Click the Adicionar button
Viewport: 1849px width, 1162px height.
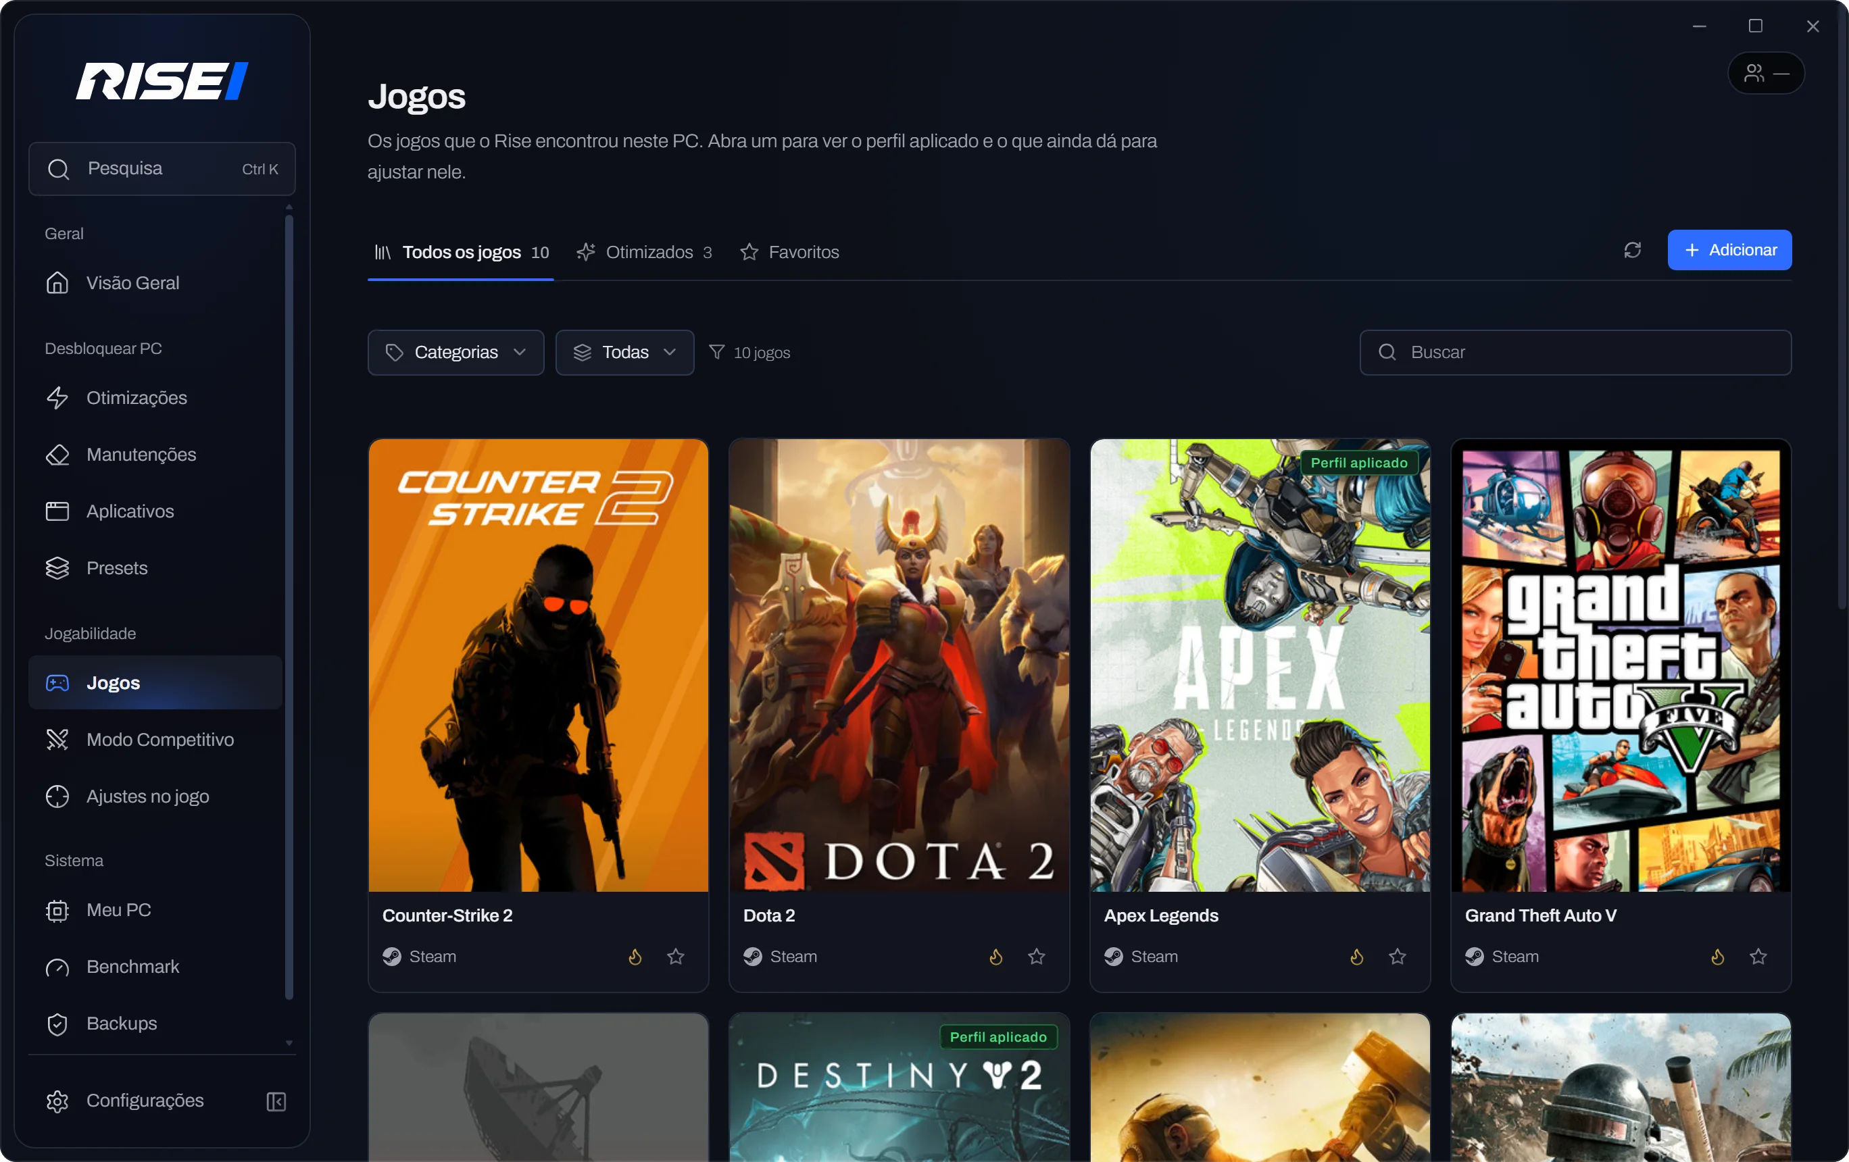[x=1729, y=250]
